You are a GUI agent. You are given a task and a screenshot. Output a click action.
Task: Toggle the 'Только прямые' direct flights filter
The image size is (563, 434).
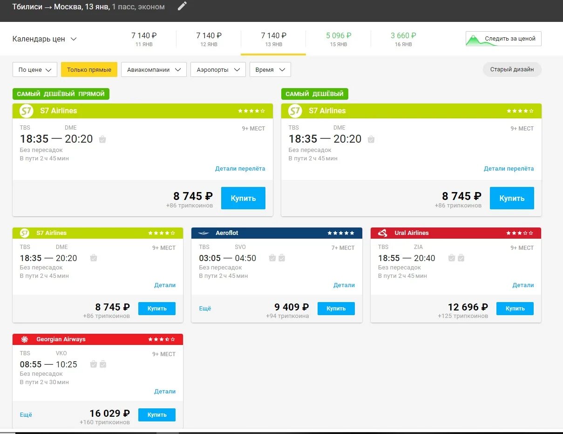click(x=89, y=69)
